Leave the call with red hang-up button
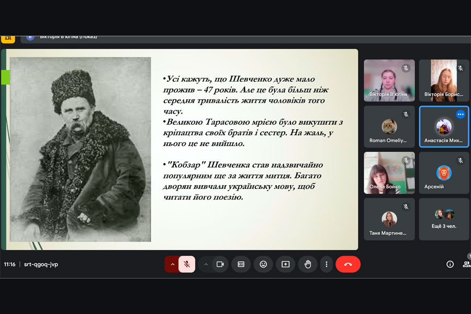This screenshot has height=314, width=471. (348, 264)
